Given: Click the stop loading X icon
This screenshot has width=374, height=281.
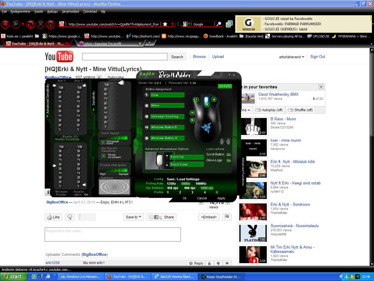Looking at the screenshot, I should [x=41, y=24].
